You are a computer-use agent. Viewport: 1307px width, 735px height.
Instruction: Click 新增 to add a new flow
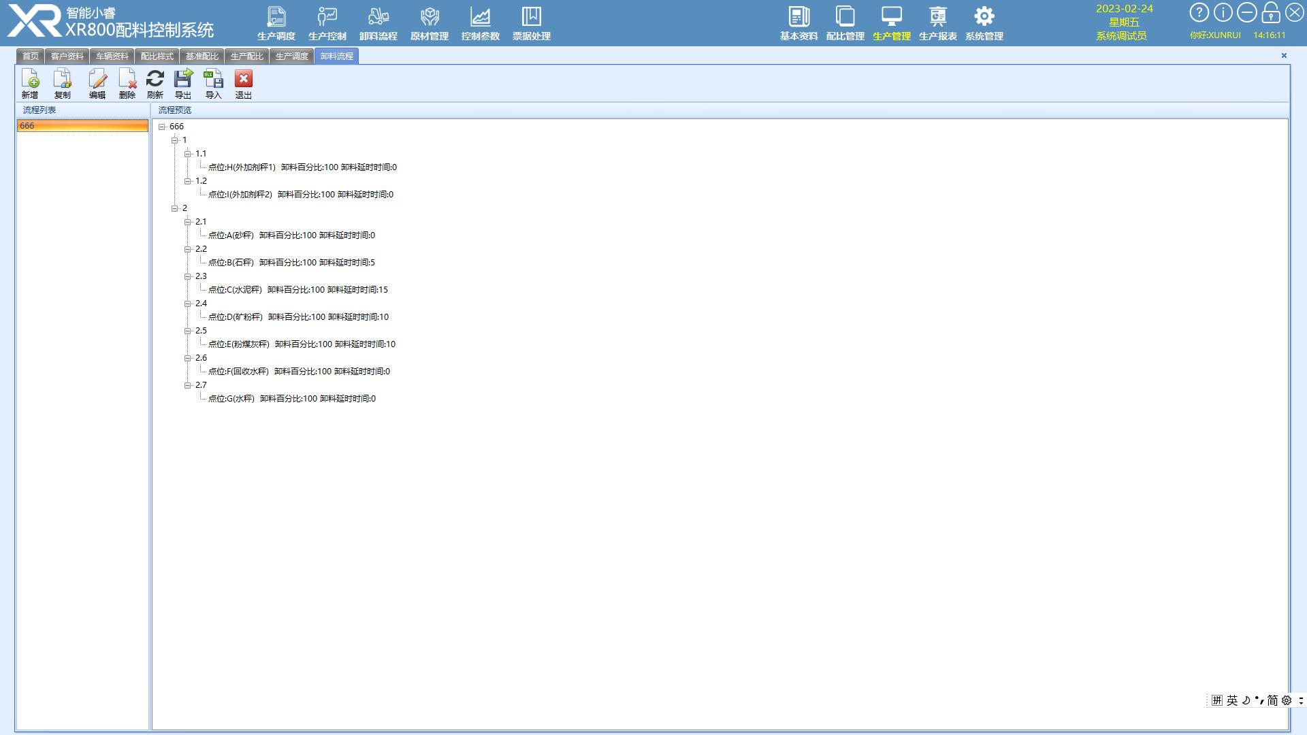[30, 84]
